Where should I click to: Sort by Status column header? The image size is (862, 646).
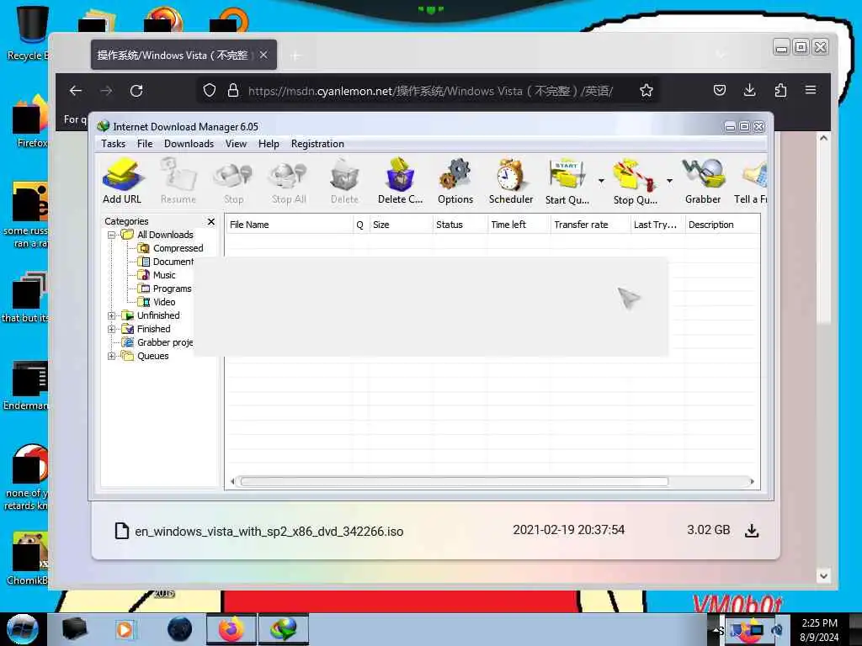click(460, 225)
